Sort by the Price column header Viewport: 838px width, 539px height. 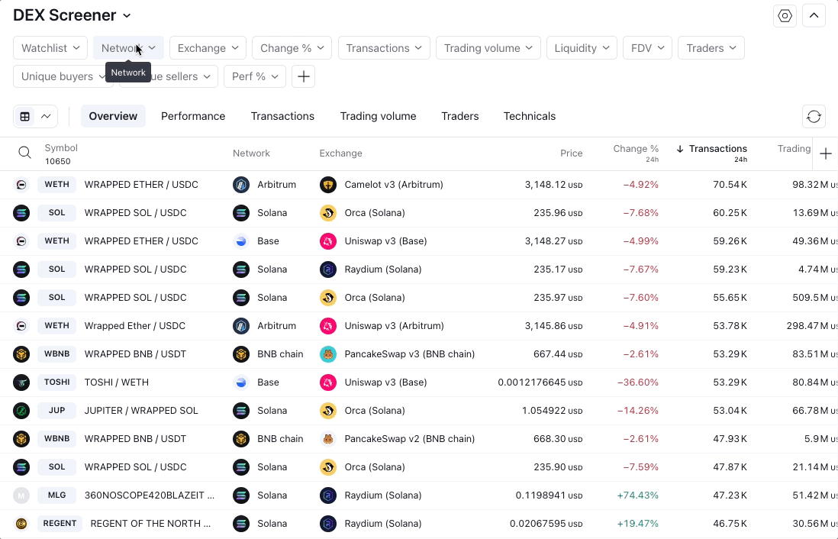tap(571, 153)
